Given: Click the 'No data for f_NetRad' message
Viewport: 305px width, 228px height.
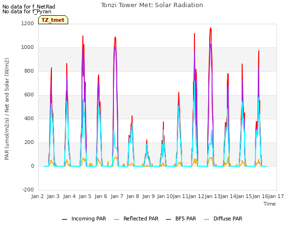Looking at the screenshot, I should click(x=29, y=7).
